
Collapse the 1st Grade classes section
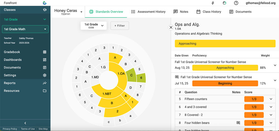[45, 20]
